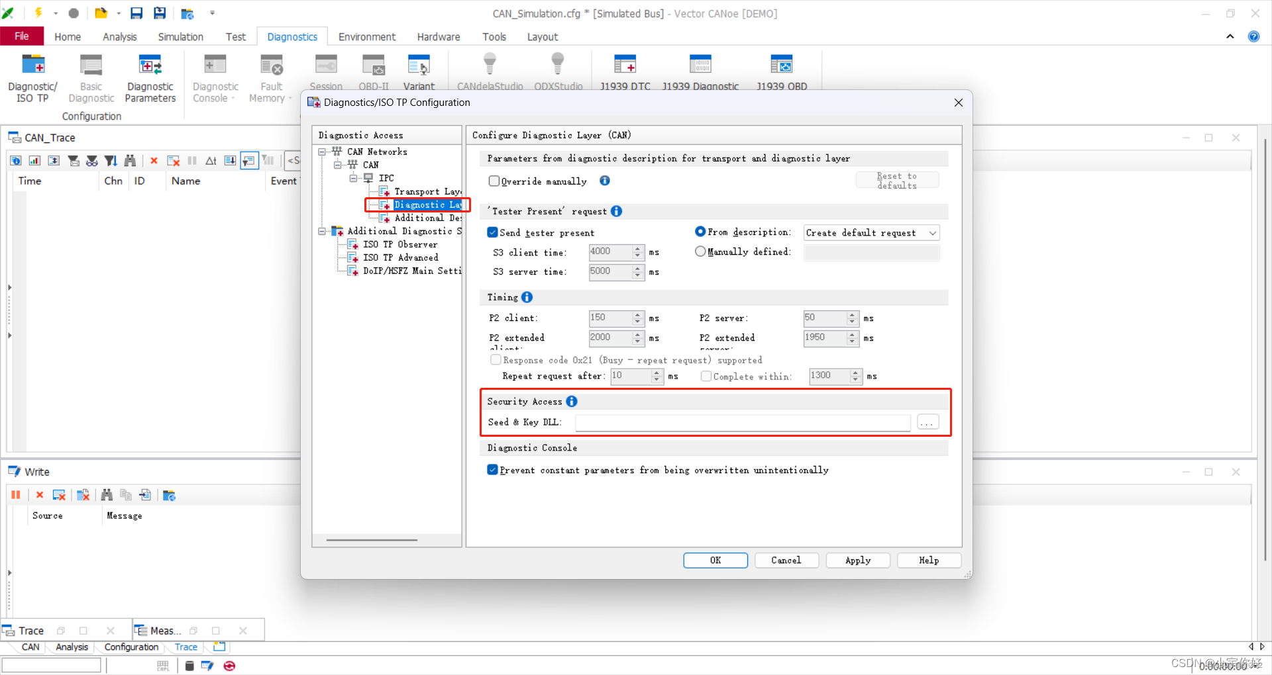The image size is (1272, 675).
Task: Toggle Prevent constant parameters overwritten checkbox
Action: click(492, 470)
